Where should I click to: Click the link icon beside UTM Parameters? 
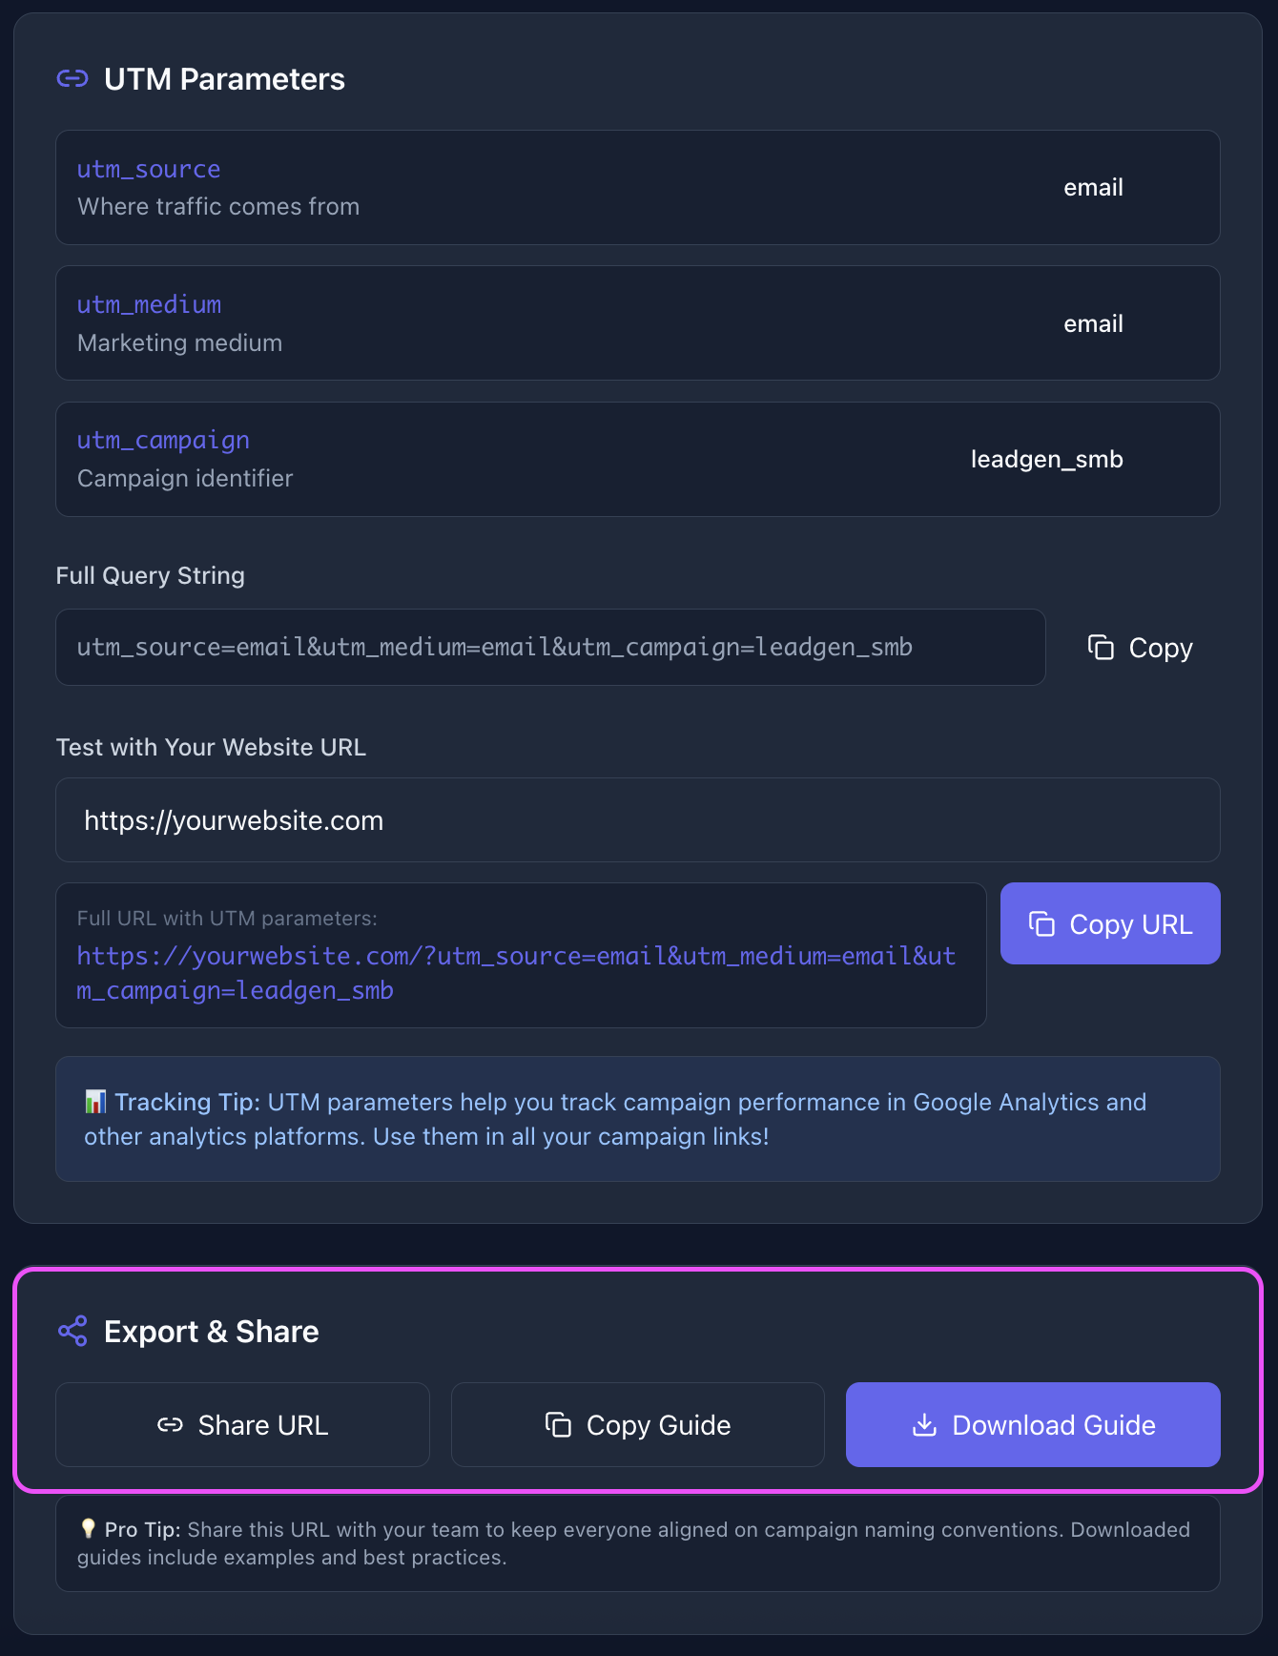coord(72,79)
